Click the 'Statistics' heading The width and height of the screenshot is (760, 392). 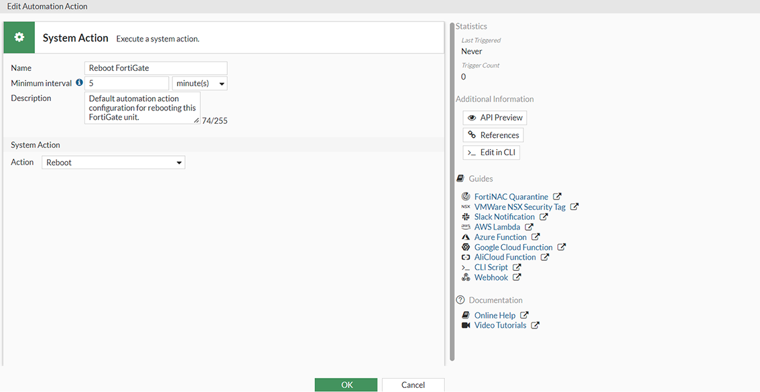point(471,26)
